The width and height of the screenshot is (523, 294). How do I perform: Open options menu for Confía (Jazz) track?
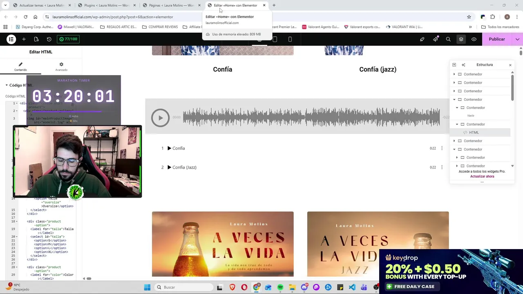pyautogui.click(x=442, y=167)
